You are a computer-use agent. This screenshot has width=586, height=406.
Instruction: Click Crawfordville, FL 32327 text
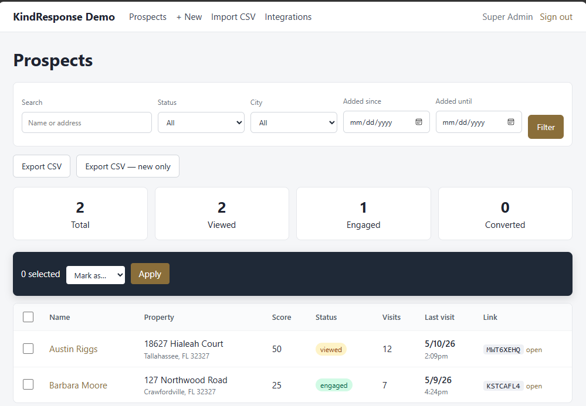click(x=179, y=392)
